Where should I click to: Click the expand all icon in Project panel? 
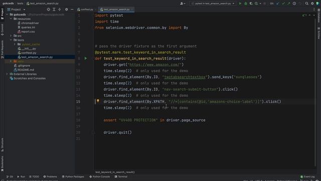54,10
